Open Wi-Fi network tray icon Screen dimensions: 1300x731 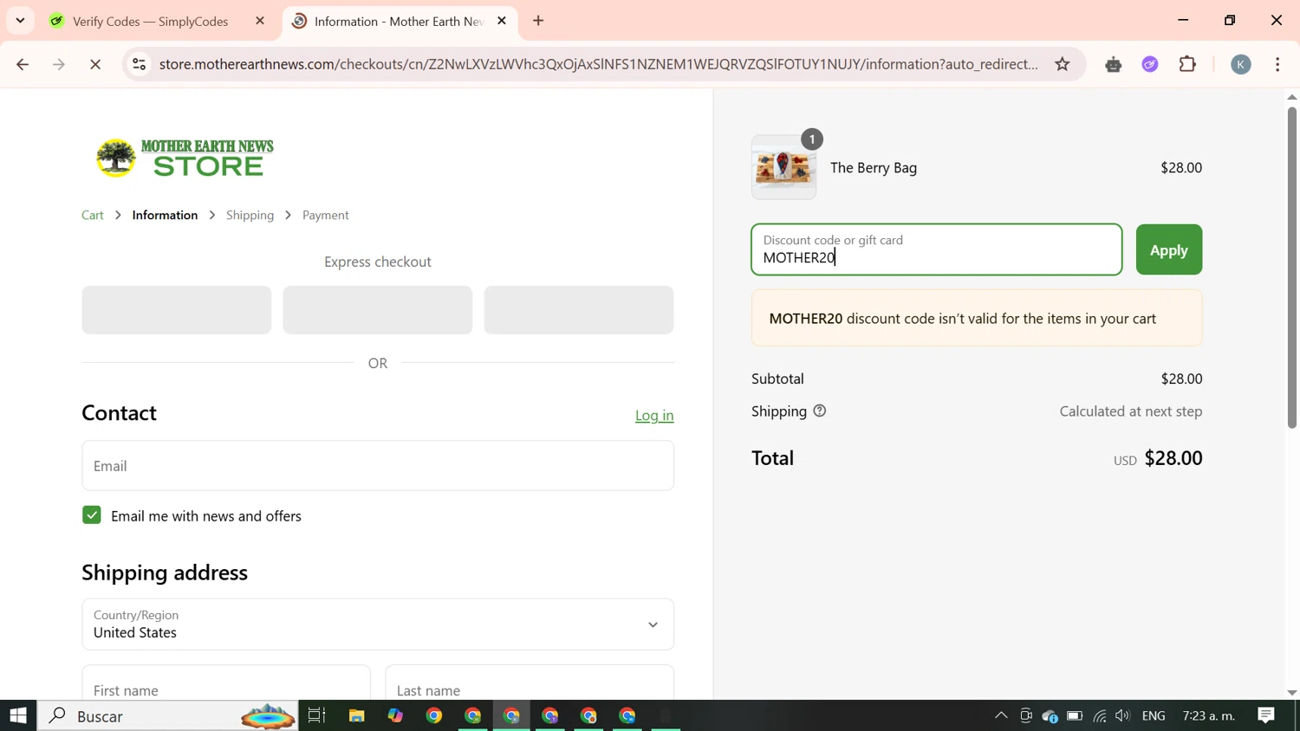click(1100, 716)
